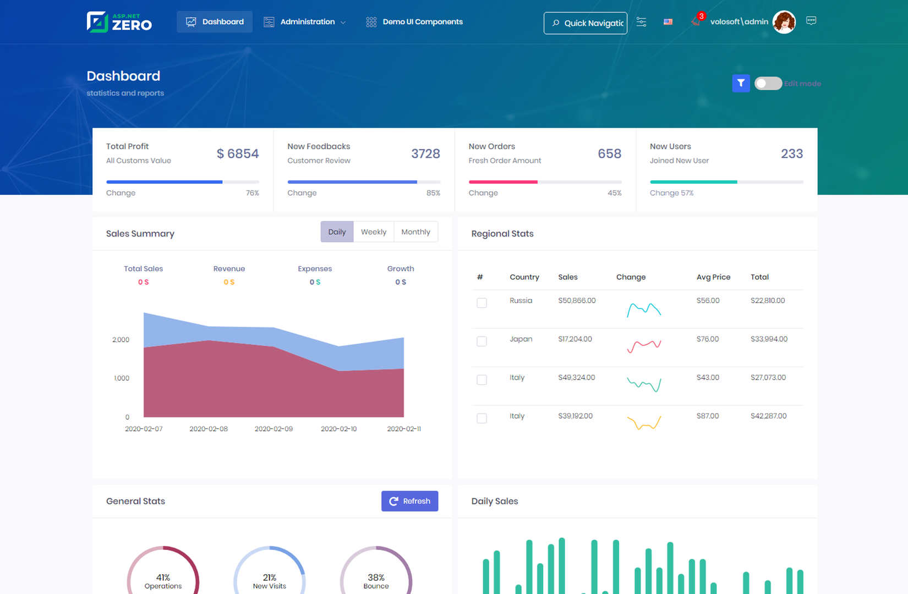908x594 pixels.
Task: Click the New Feedbacks progress bar
Action: coord(364,182)
